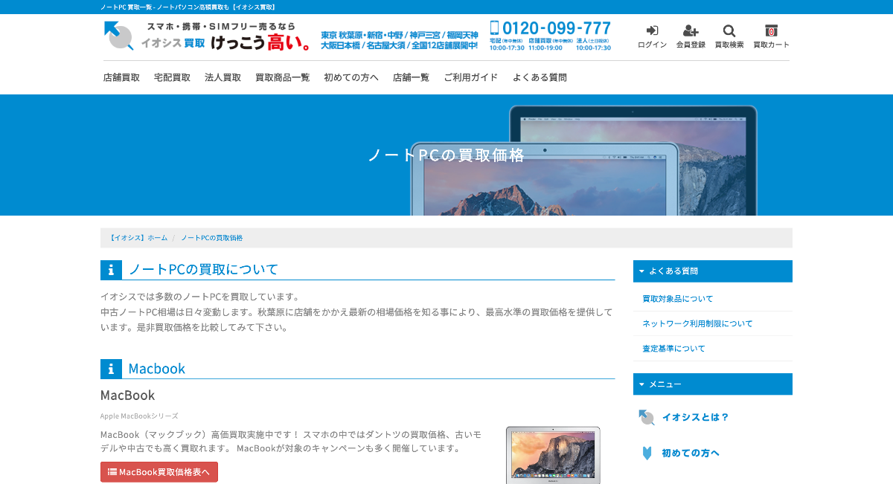Viewport: 893px width, 484px height.
Task: Click the MacBook product thumbnail image
Action: pyautogui.click(x=553, y=455)
